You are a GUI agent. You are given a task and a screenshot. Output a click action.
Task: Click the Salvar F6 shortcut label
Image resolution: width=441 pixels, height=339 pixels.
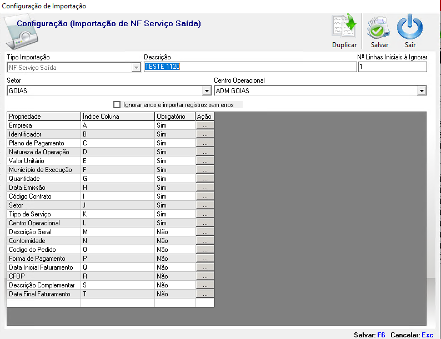point(369,335)
